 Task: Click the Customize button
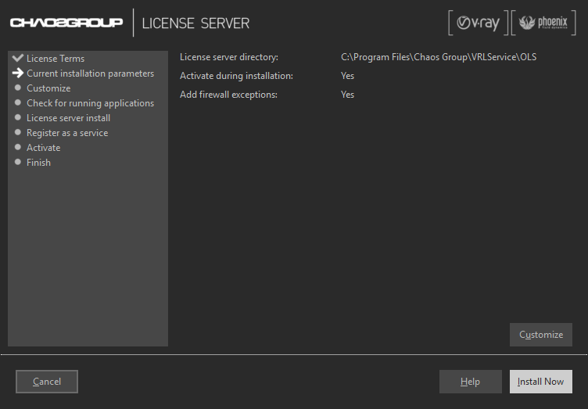click(x=541, y=335)
